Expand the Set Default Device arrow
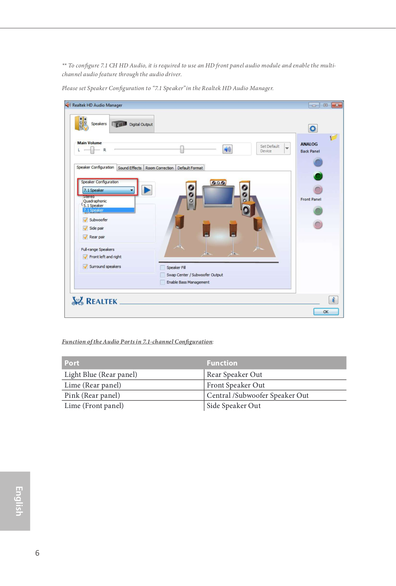 point(287,148)
